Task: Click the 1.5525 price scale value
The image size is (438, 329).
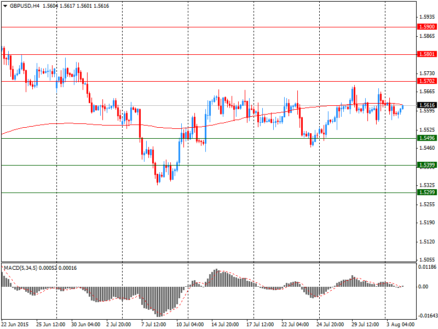Action: [427, 130]
